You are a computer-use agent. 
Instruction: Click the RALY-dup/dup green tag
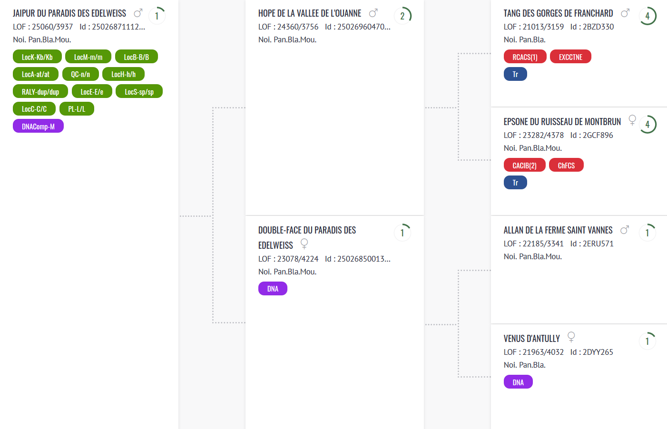[x=40, y=91]
